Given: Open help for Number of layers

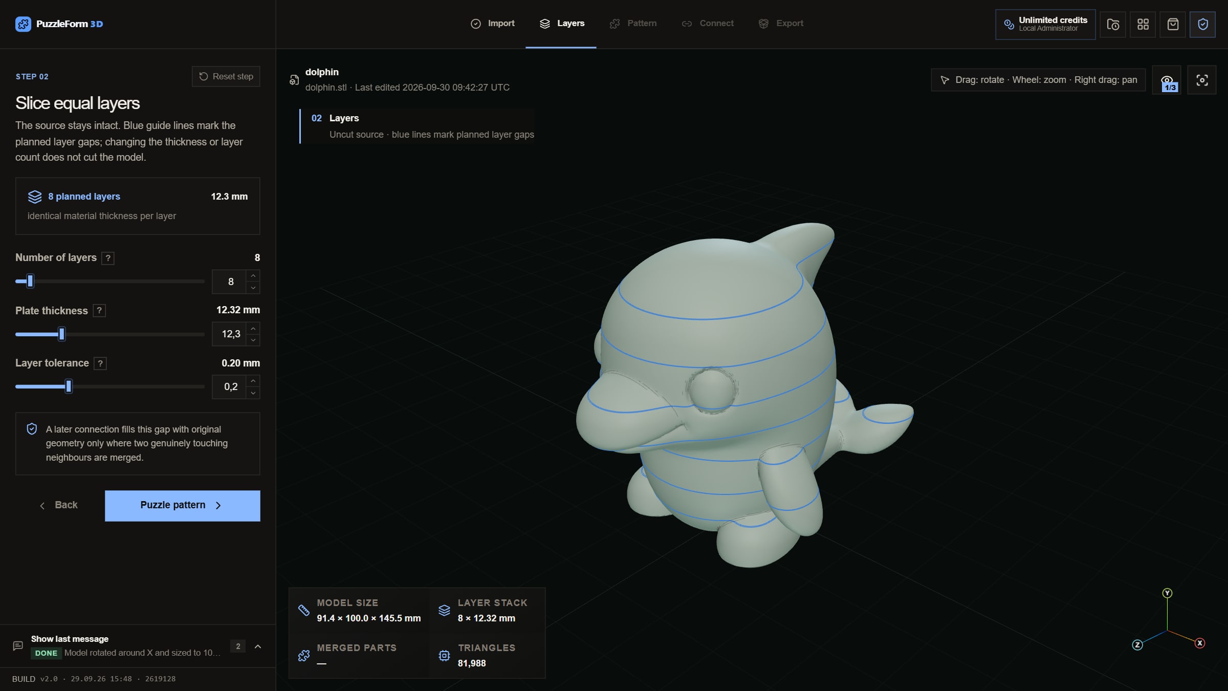Looking at the screenshot, I should coord(108,258).
